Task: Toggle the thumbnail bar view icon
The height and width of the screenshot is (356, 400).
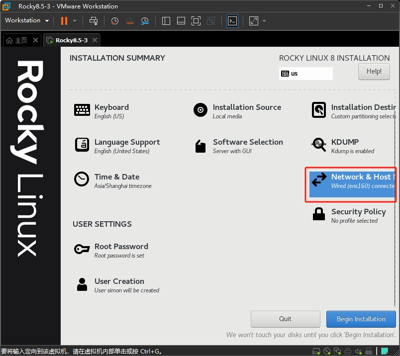Action: tap(181, 21)
